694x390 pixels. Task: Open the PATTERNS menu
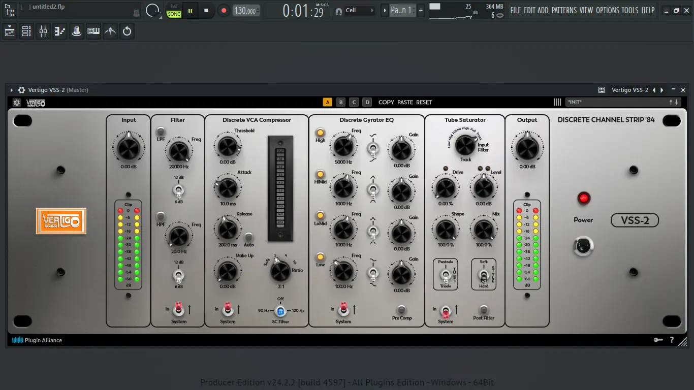point(564,10)
